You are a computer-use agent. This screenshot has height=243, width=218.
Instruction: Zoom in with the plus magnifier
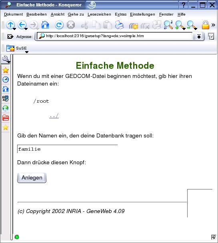(x=180, y=25)
